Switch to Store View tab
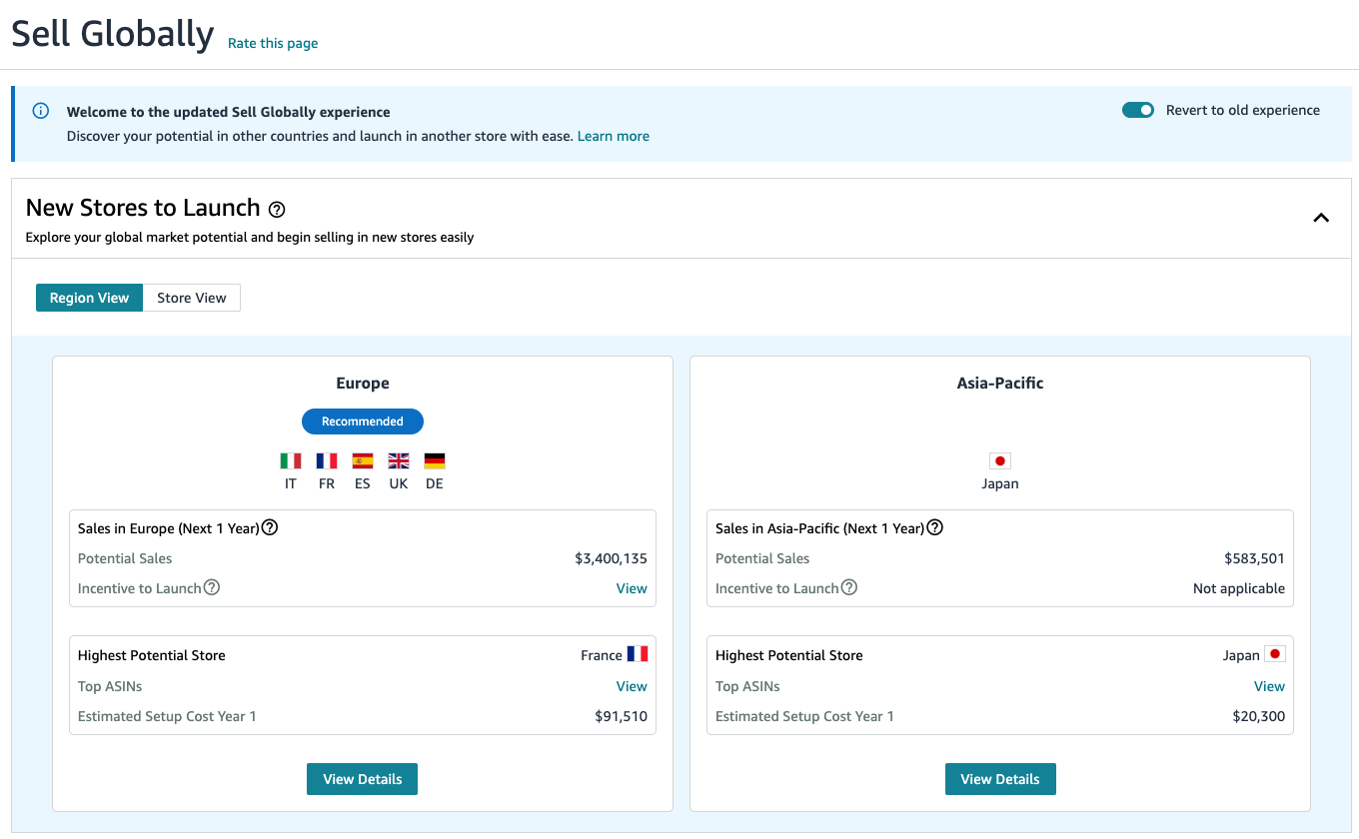The height and width of the screenshot is (839, 1359). (192, 298)
